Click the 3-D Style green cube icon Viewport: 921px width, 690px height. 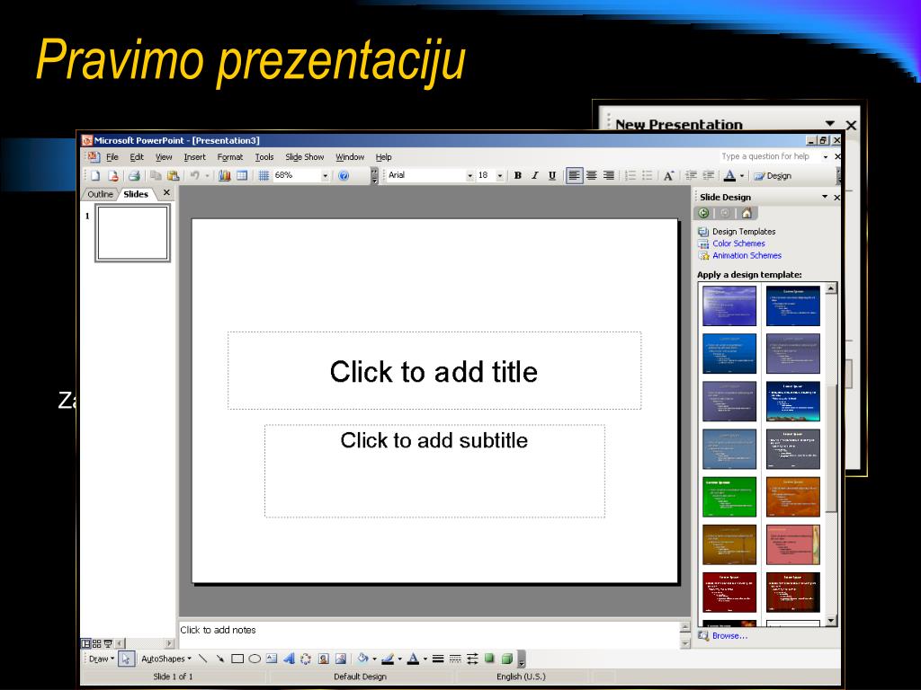[x=507, y=659]
